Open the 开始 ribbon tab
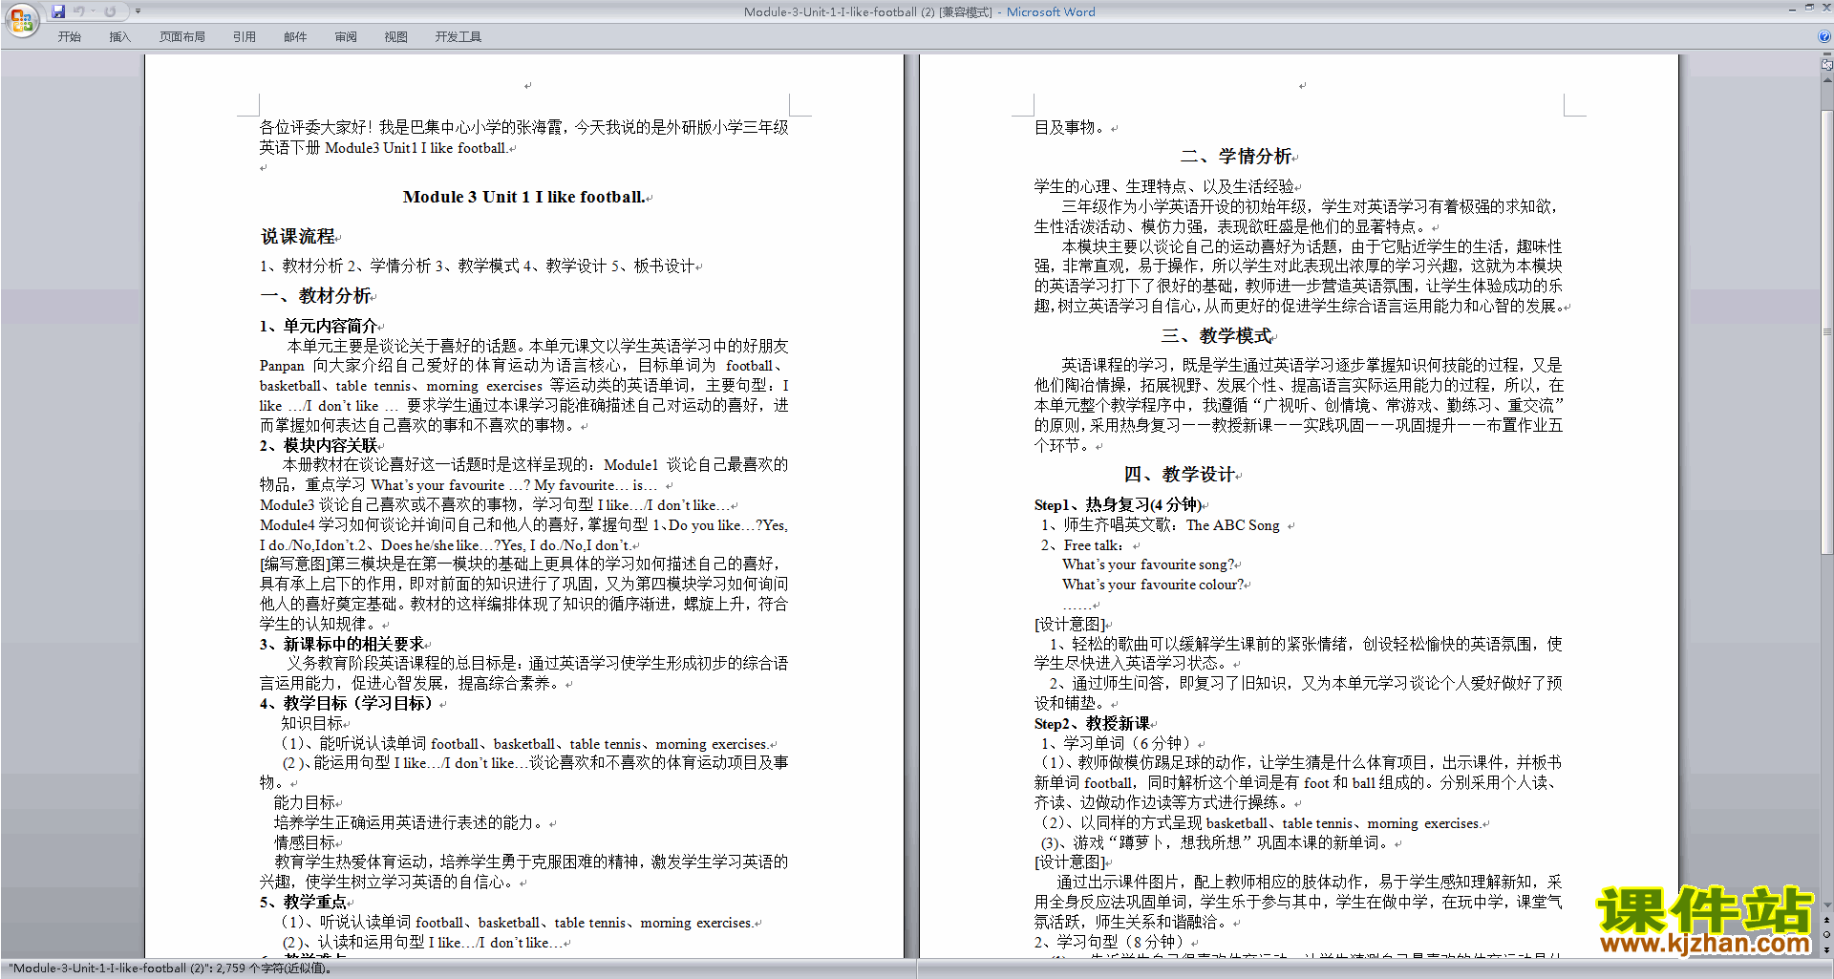 click(x=70, y=37)
